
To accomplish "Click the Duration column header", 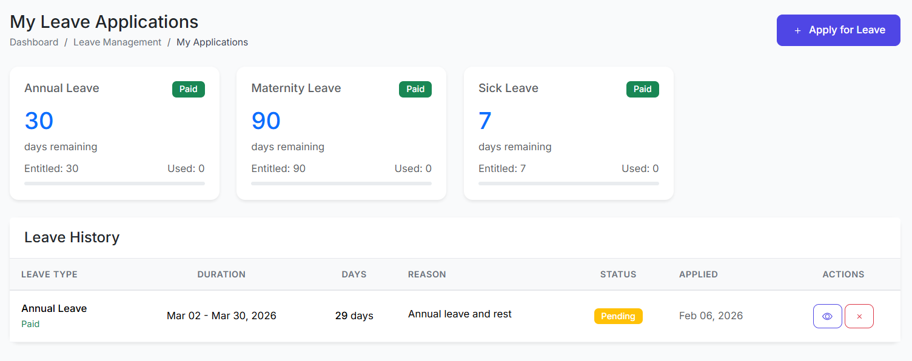I will (221, 274).
